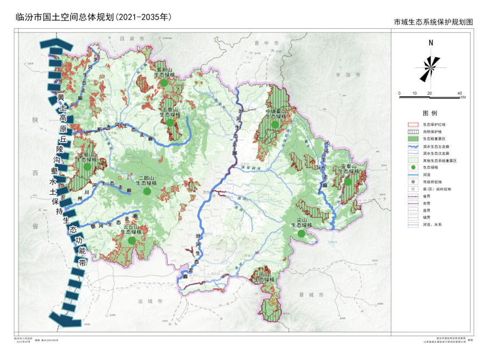Click the green core dot at 二郎山
Image resolution: width=489 pixels, height=346 pixels.
[x=147, y=191]
